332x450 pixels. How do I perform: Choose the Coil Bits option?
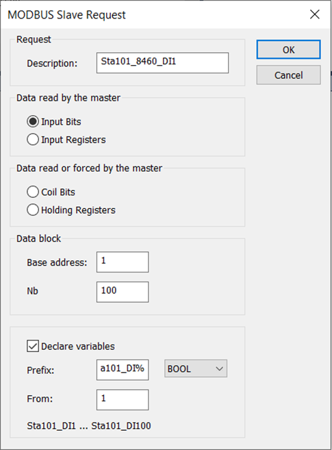pos(33,192)
